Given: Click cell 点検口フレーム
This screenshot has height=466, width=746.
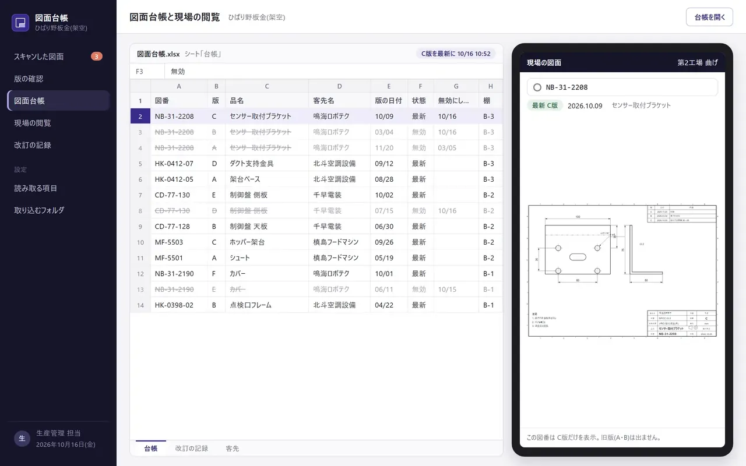Looking at the screenshot, I should [267, 305].
